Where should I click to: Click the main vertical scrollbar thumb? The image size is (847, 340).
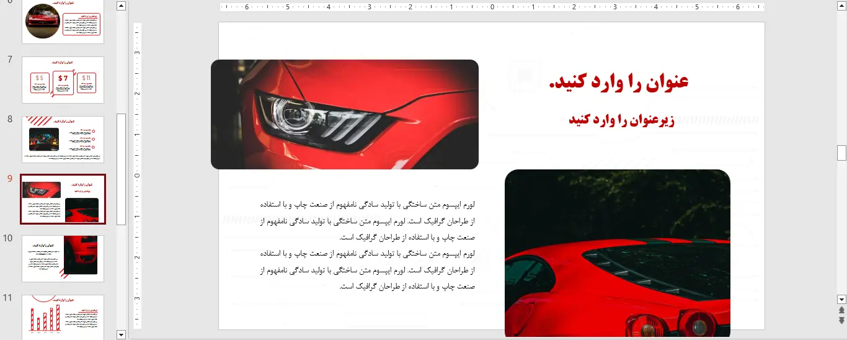pyautogui.click(x=841, y=153)
